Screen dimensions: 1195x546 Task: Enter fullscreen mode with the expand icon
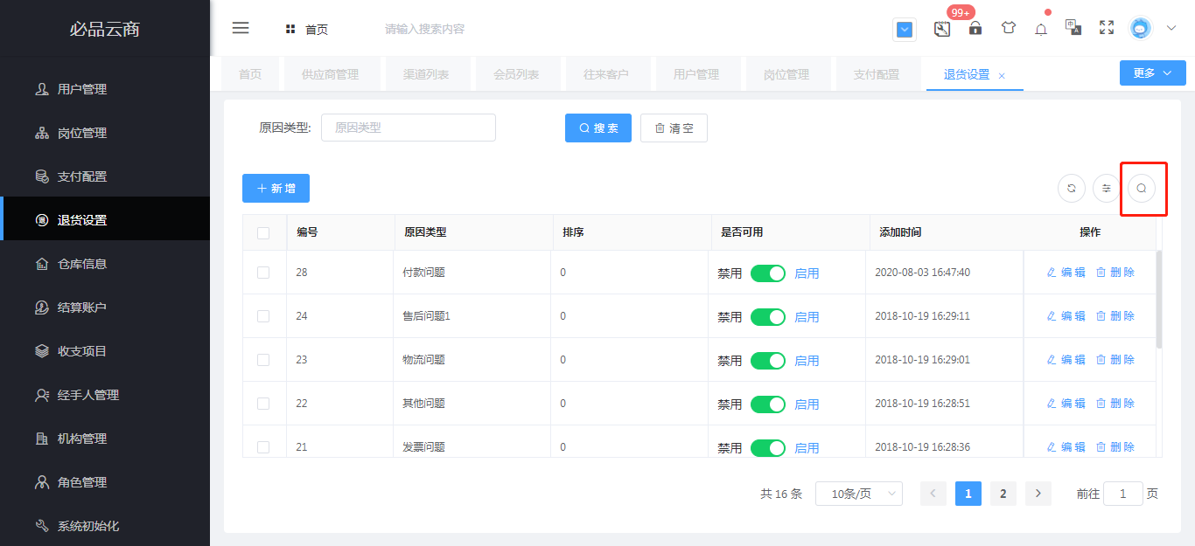pos(1107,28)
